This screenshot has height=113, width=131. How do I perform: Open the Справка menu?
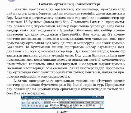[75, 100]
